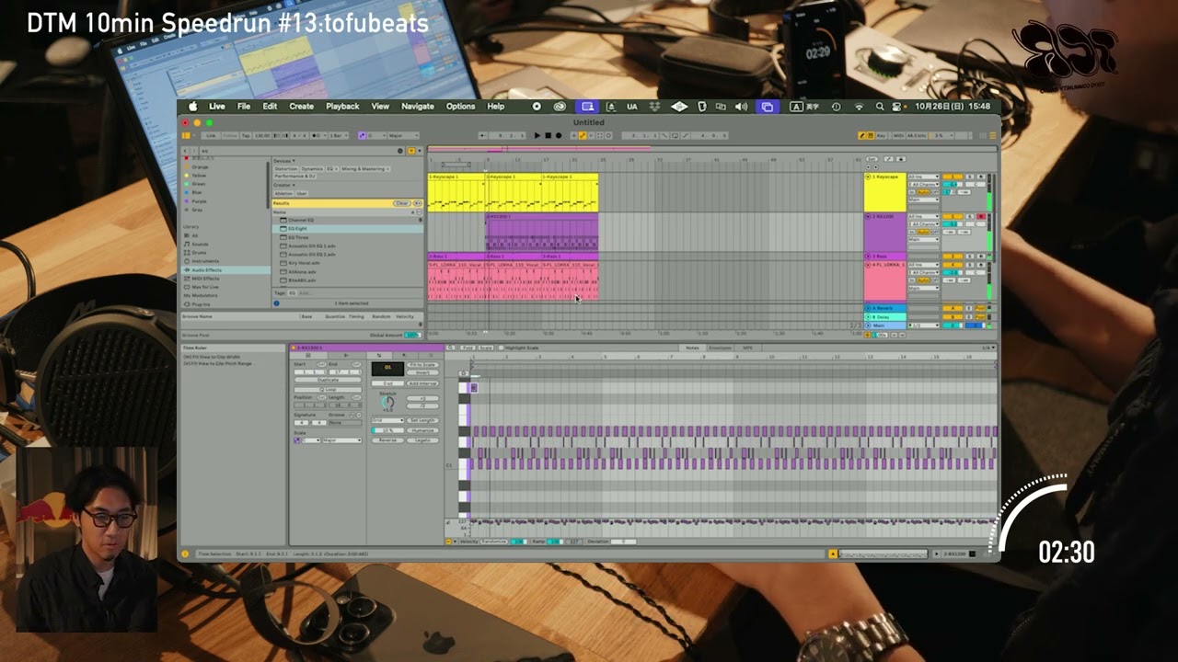Screen dimensions: 1178x662
Task: Select the EQ Eight device
Action: coord(350,229)
